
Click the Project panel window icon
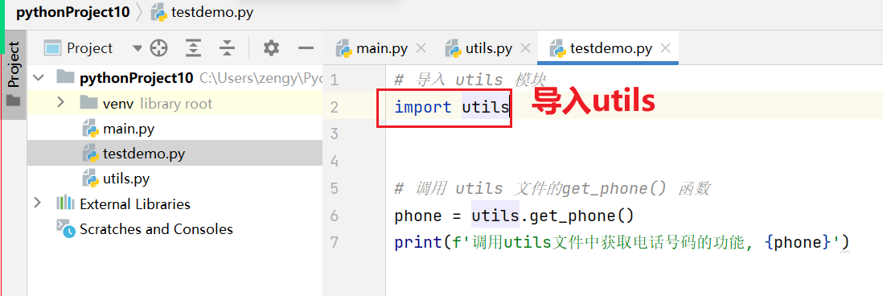(x=53, y=48)
